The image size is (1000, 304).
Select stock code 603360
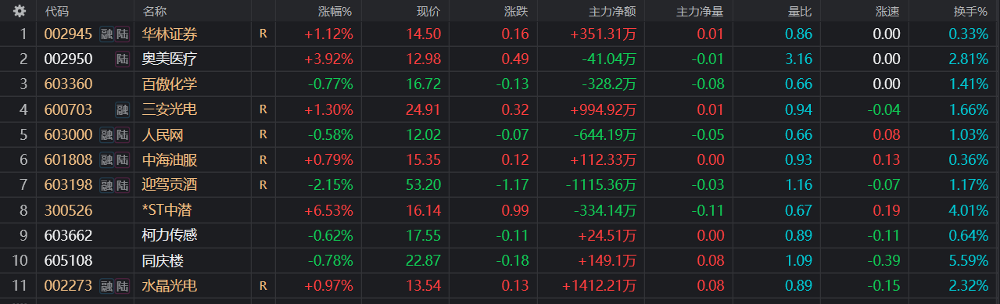tap(68, 84)
